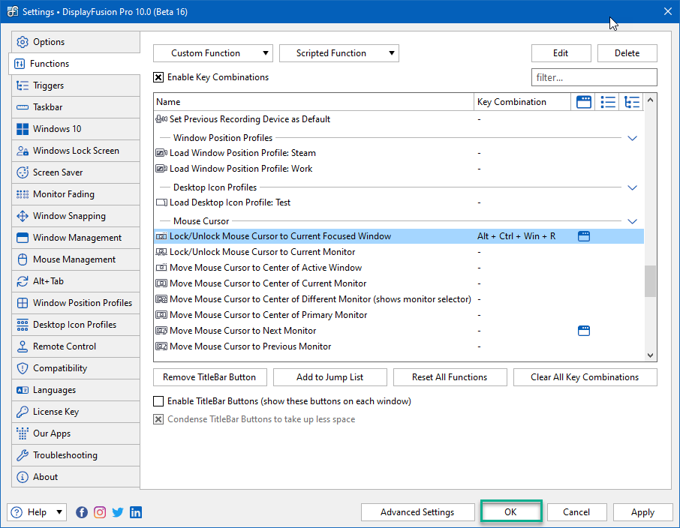Click the Apply button
This screenshot has height=528, width=680.
[x=642, y=512]
